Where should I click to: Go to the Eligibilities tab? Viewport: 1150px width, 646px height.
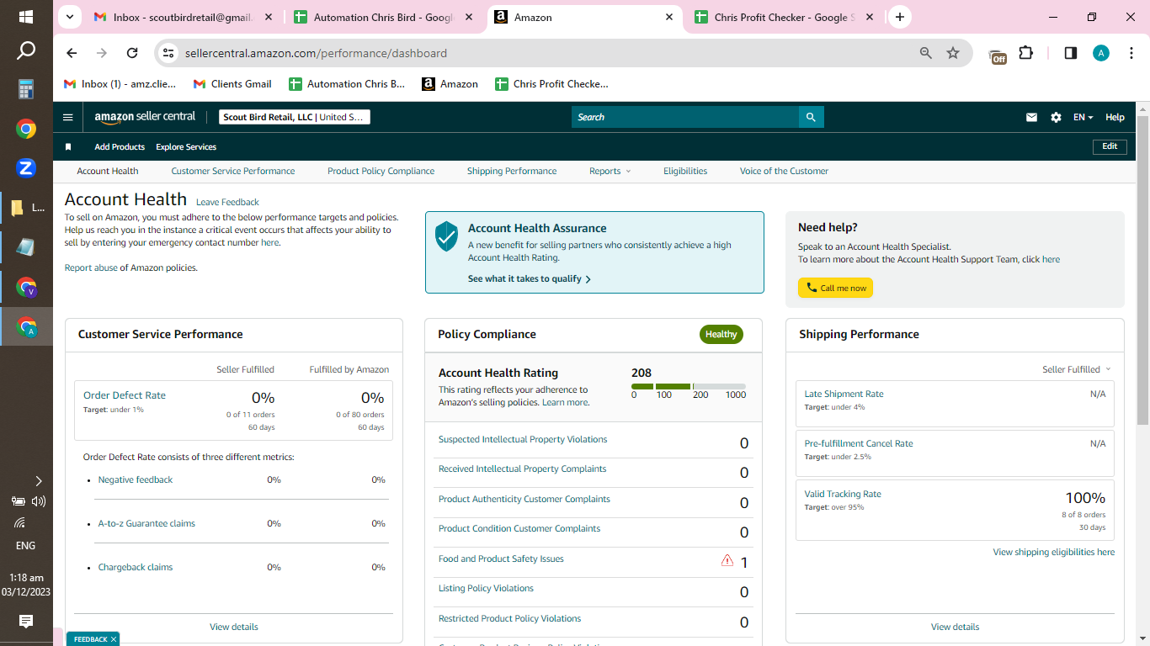pyautogui.click(x=685, y=171)
